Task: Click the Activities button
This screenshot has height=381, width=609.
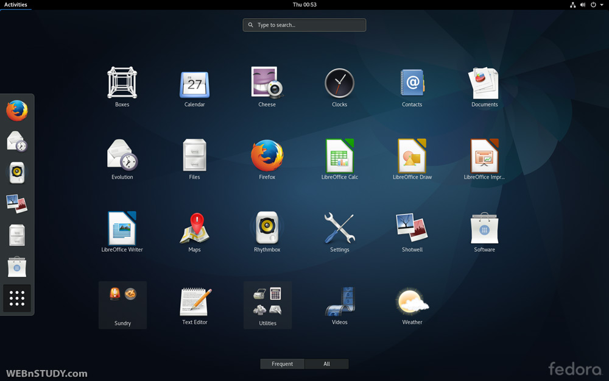Action: point(16,5)
